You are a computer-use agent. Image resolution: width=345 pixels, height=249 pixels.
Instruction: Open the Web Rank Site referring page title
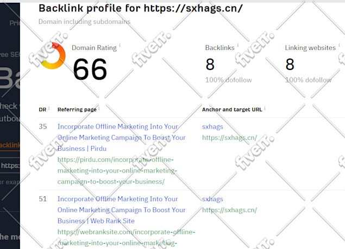coord(122,210)
